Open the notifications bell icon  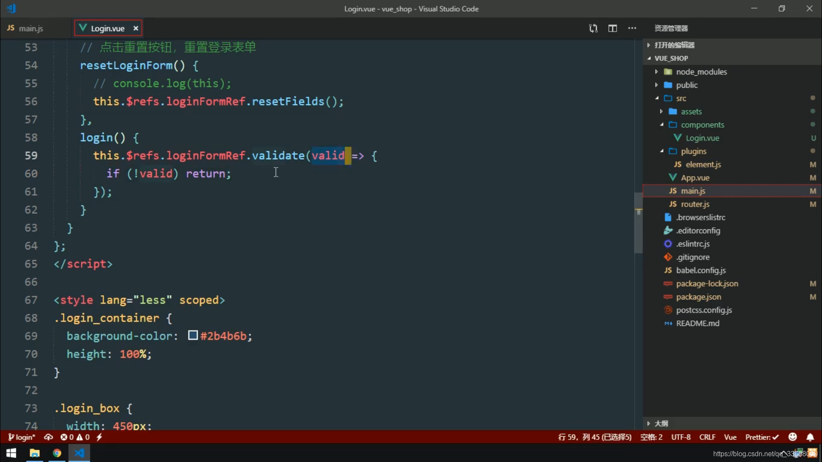(810, 437)
